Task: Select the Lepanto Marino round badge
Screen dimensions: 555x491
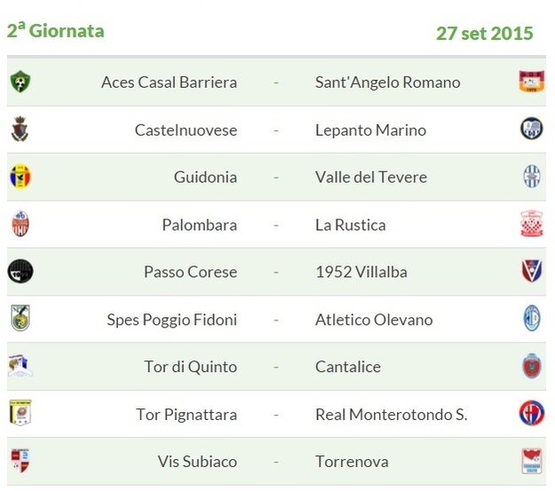Action: click(x=531, y=129)
